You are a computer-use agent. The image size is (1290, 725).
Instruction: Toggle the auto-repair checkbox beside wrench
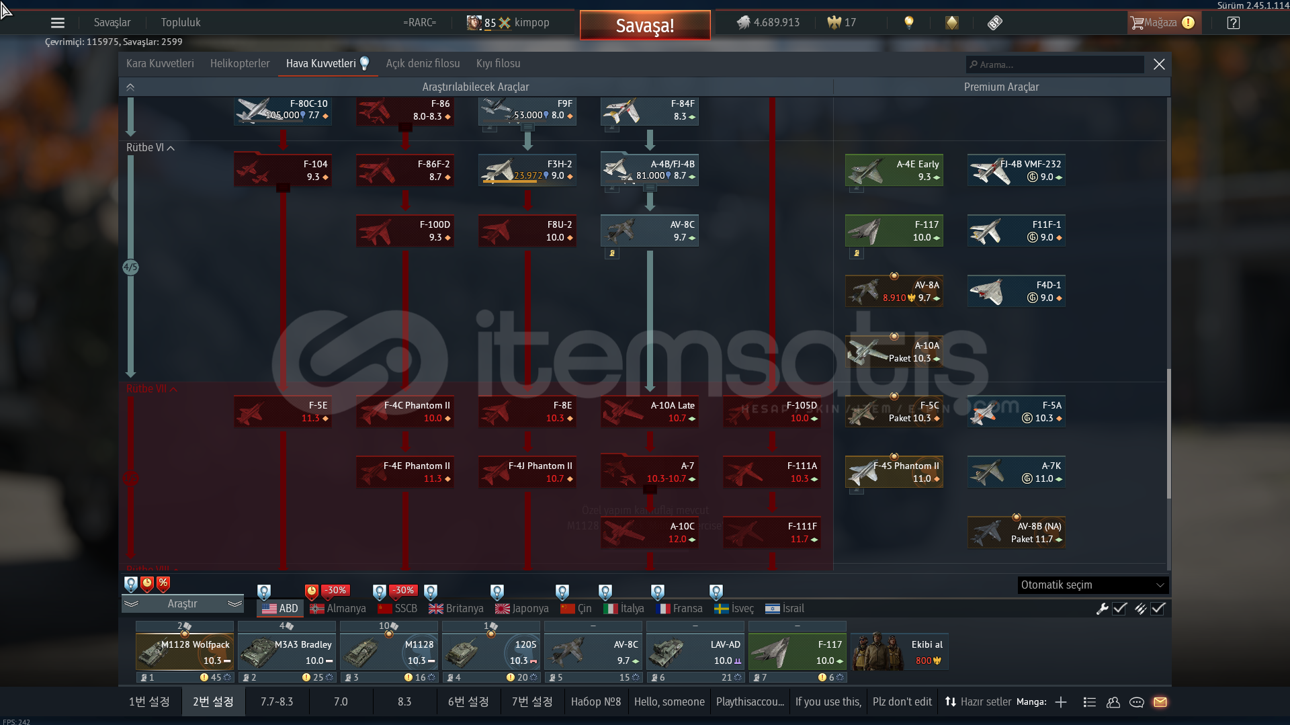tap(1119, 609)
